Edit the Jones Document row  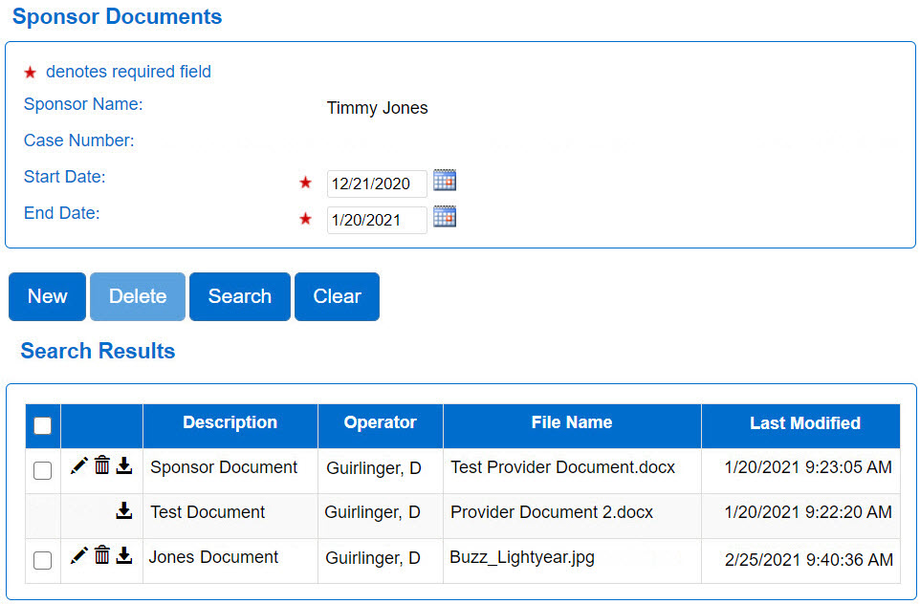coord(78,555)
